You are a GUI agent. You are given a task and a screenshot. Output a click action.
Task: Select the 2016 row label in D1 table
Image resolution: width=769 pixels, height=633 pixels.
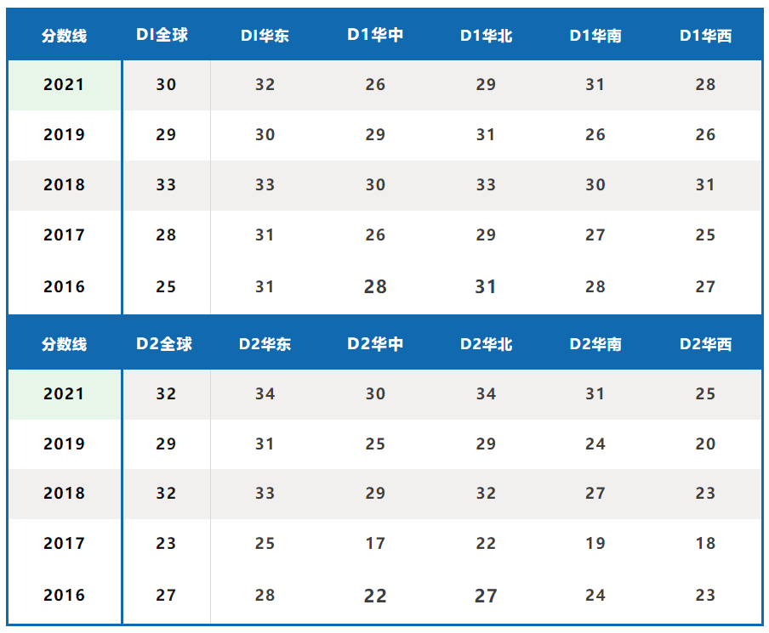(65, 286)
